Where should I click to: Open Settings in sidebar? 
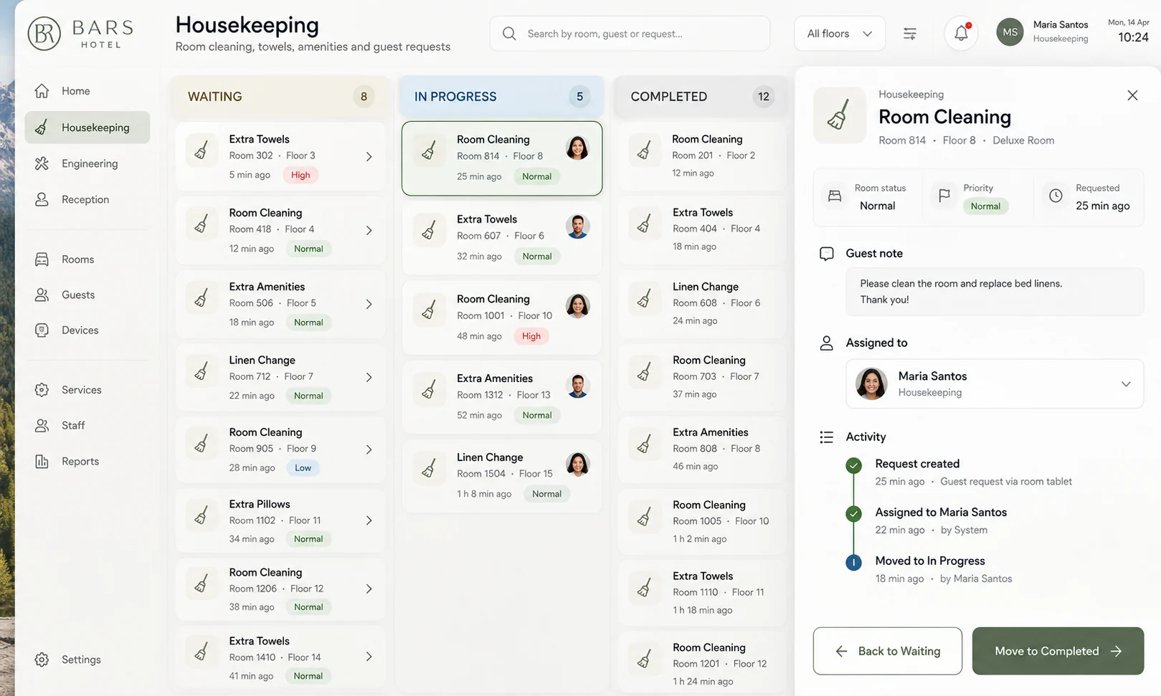coord(87,659)
